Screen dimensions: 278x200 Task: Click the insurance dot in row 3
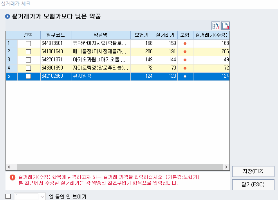(x=185, y=60)
